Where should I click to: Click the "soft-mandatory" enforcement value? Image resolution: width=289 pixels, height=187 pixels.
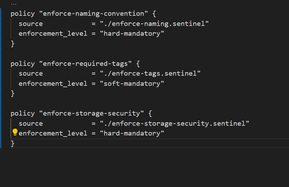(x=132, y=83)
